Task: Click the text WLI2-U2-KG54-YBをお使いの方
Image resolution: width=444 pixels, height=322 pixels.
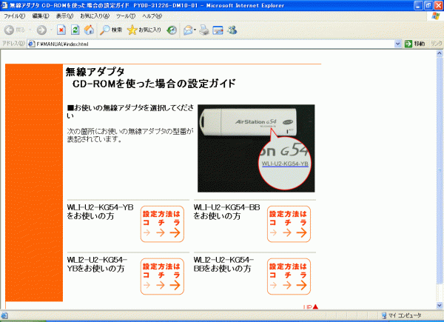Action: point(97,264)
